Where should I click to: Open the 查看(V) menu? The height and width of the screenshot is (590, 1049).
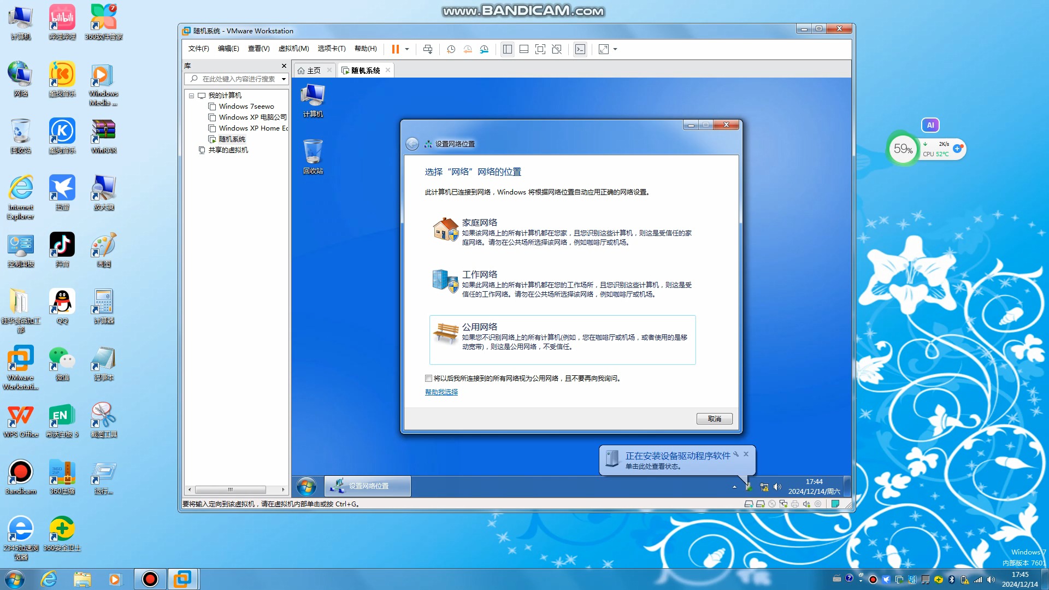tap(259, 49)
